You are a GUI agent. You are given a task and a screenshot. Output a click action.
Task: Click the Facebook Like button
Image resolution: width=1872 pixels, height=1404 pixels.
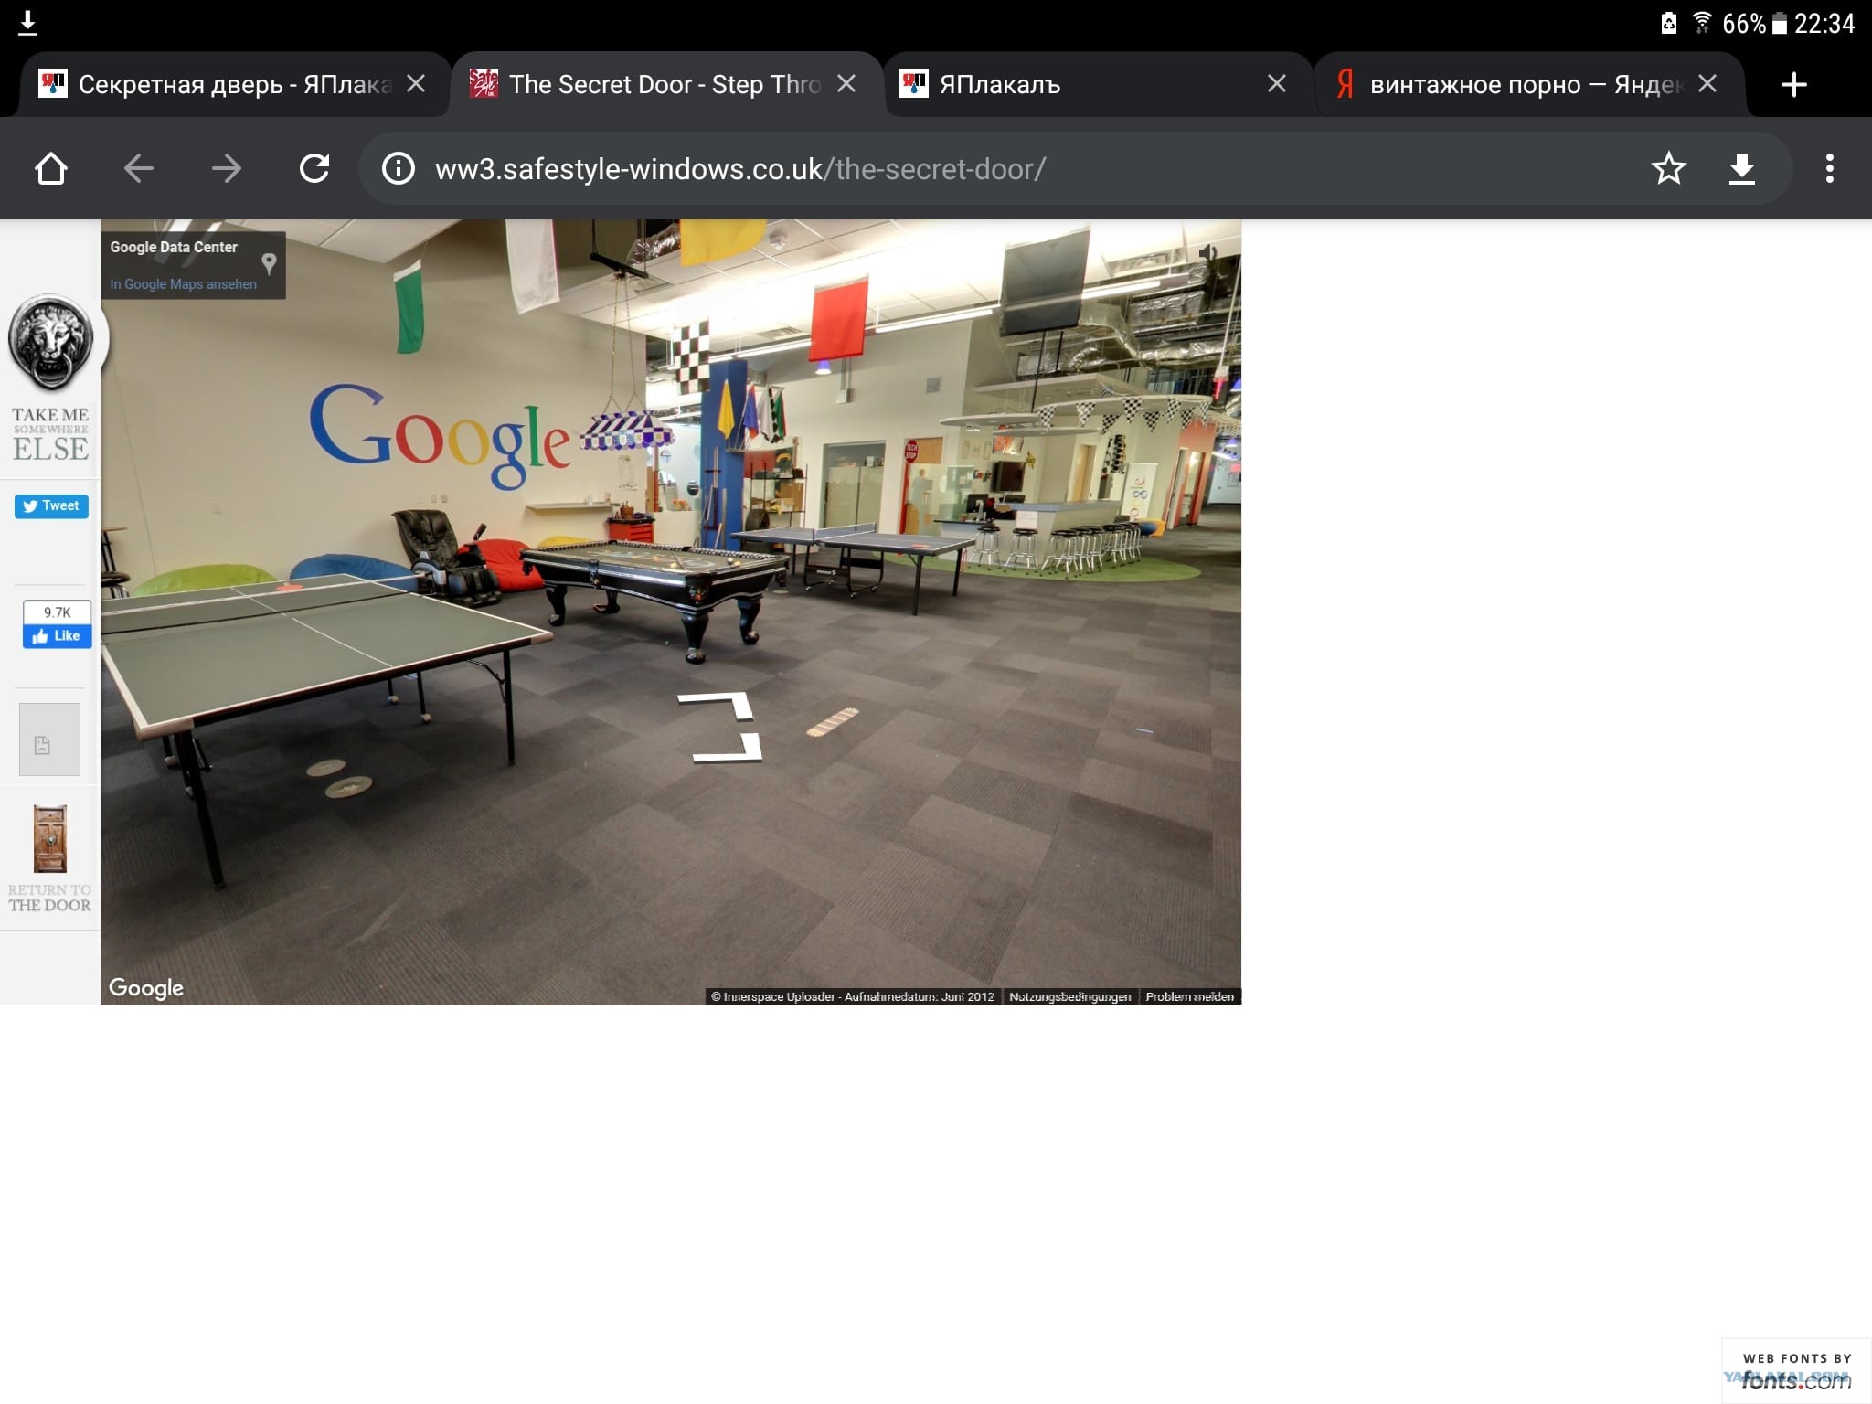click(57, 636)
